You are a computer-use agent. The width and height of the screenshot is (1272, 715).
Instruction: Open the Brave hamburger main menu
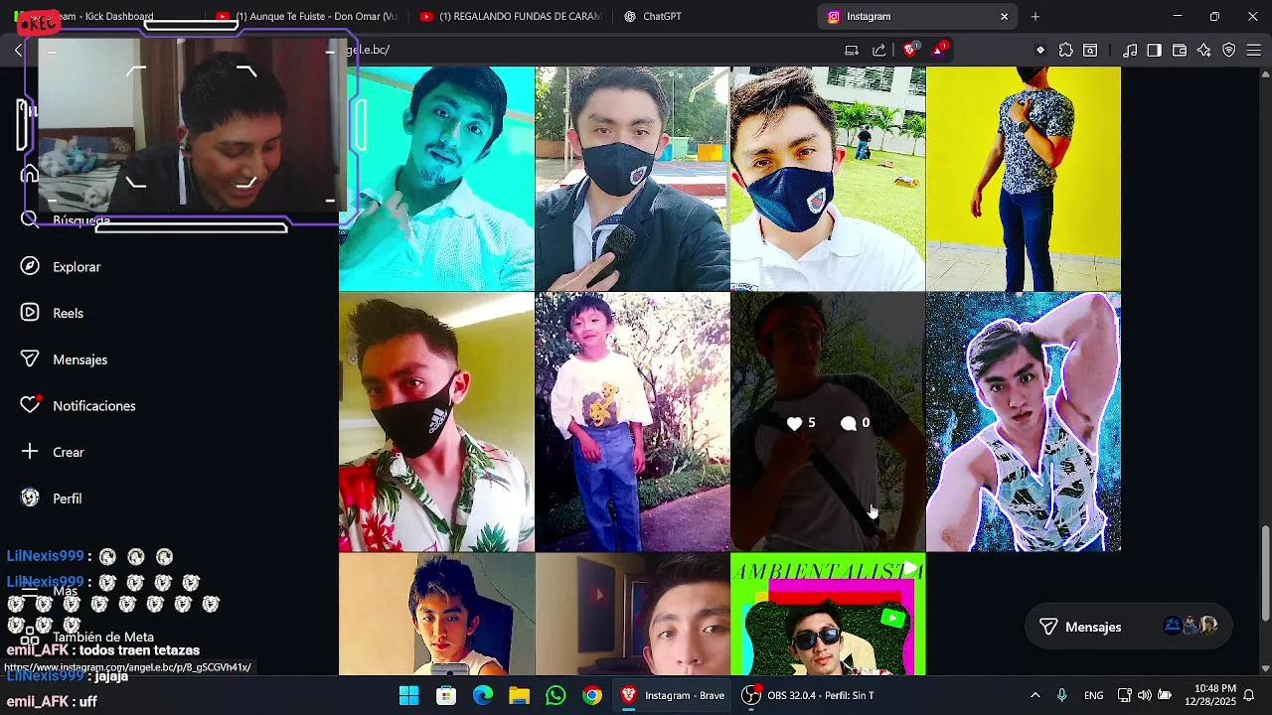(1254, 50)
